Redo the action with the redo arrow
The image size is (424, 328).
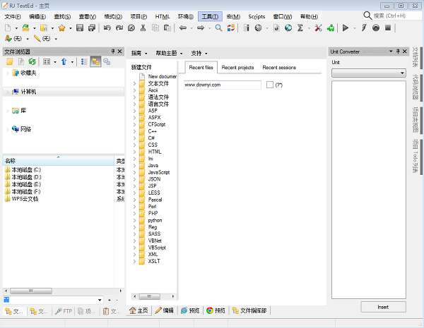coord(119,28)
